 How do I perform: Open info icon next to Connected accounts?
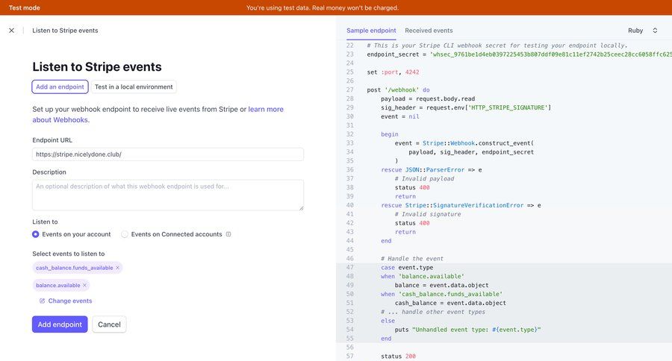click(228, 234)
